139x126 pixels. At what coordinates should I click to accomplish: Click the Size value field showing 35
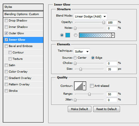tap(112, 69)
